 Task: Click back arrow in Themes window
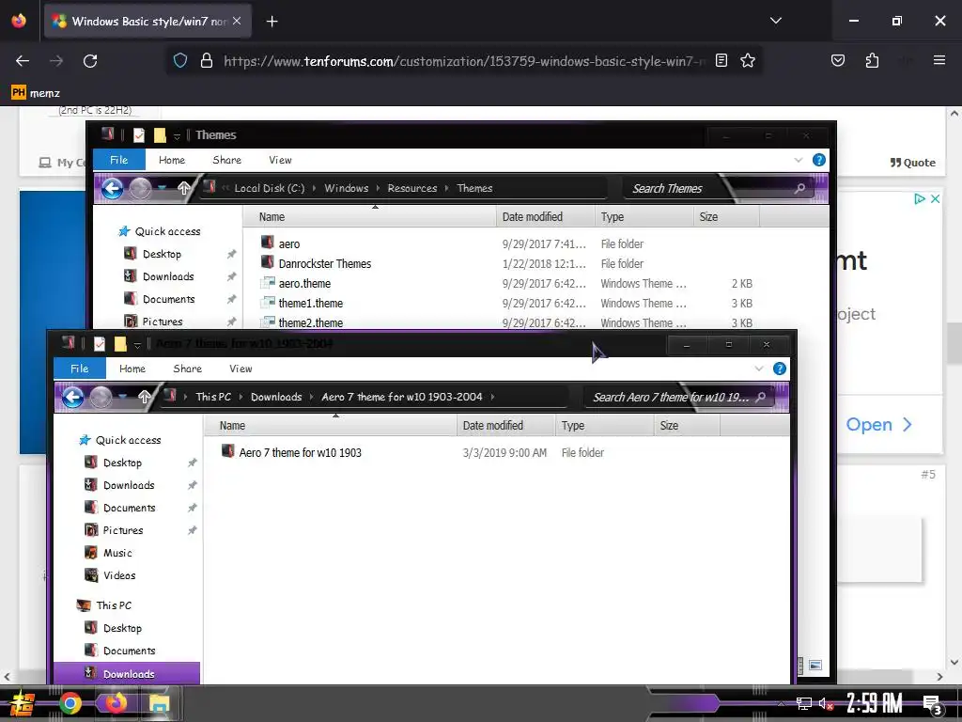click(113, 188)
